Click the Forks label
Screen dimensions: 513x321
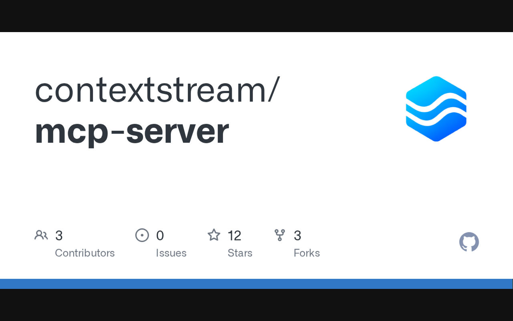[307, 253]
